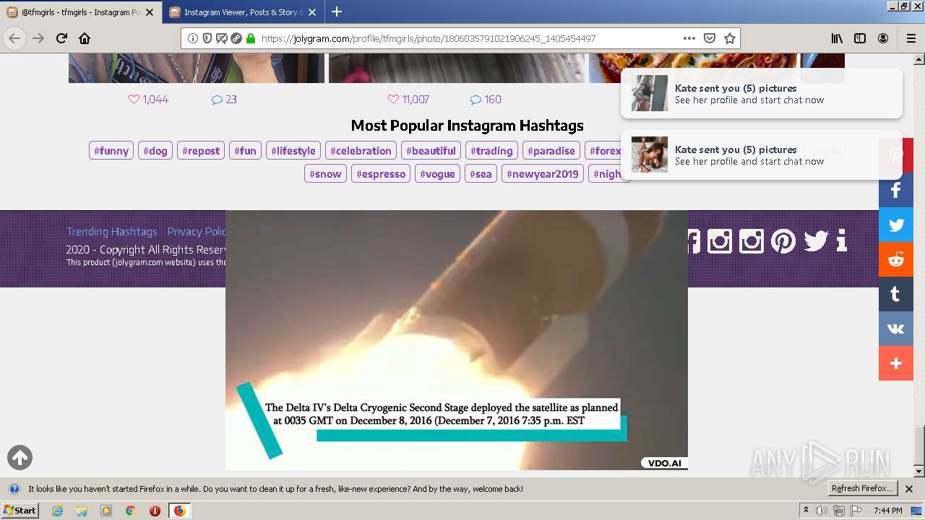Select the #celebration hashtag
Image resolution: width=925 pixels, height=520 pixels.
[361, 151]
